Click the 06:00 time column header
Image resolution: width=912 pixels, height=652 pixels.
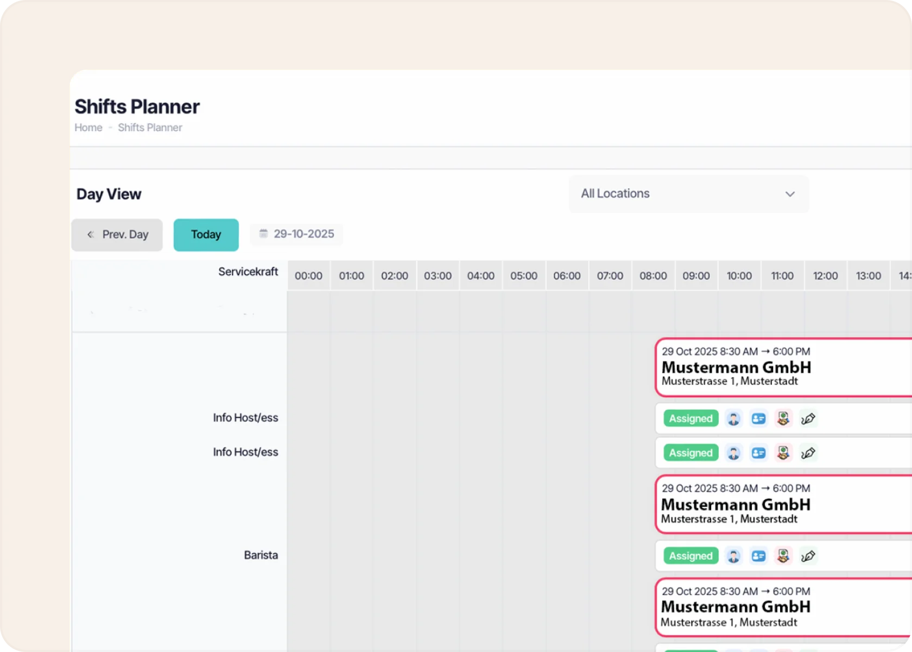567,276
